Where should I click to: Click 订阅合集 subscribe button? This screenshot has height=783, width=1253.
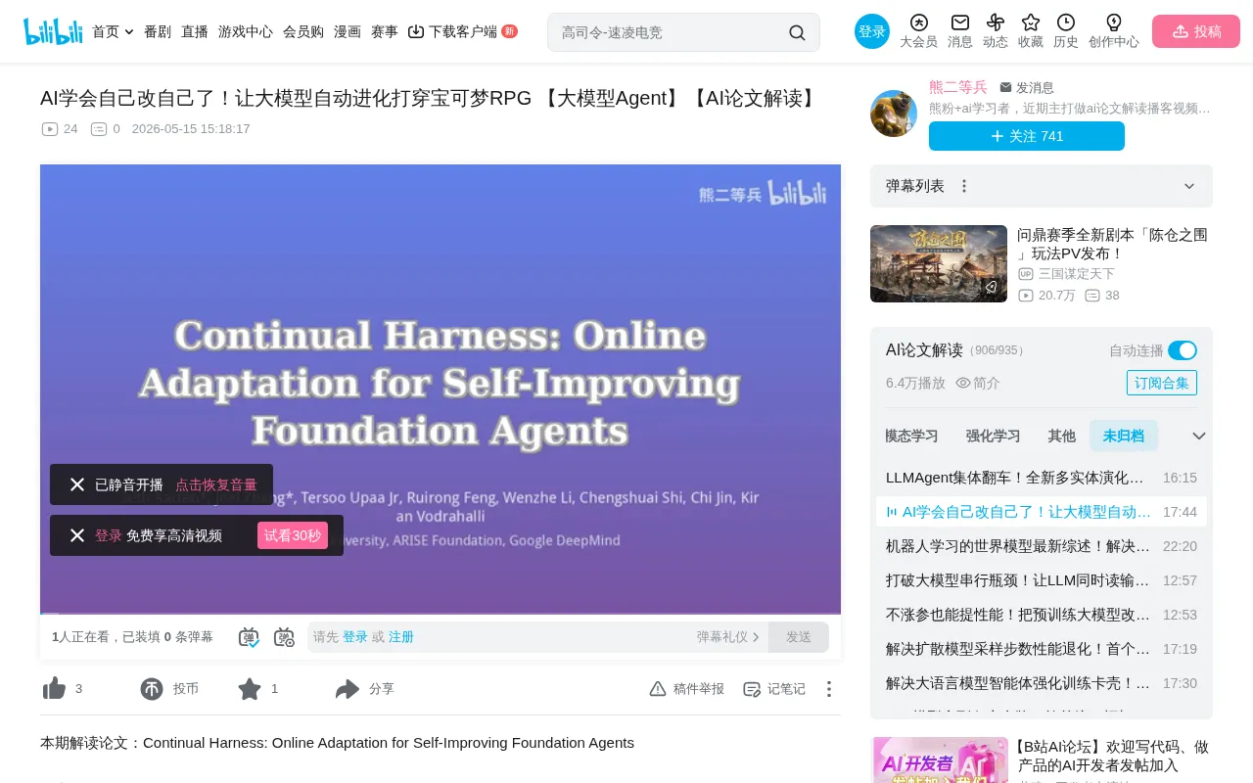coord(1162,383)
